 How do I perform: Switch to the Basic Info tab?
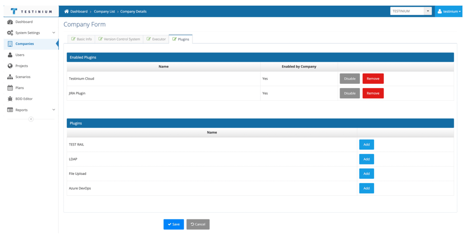click(x=81, y=39)
